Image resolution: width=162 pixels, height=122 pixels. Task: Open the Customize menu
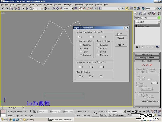click(89, 5)
